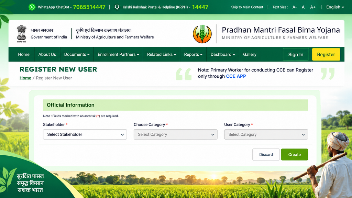This screenshot has height=198, width=352.
Task: Open the CCE APP link
Action: click(x=236, y=76)
